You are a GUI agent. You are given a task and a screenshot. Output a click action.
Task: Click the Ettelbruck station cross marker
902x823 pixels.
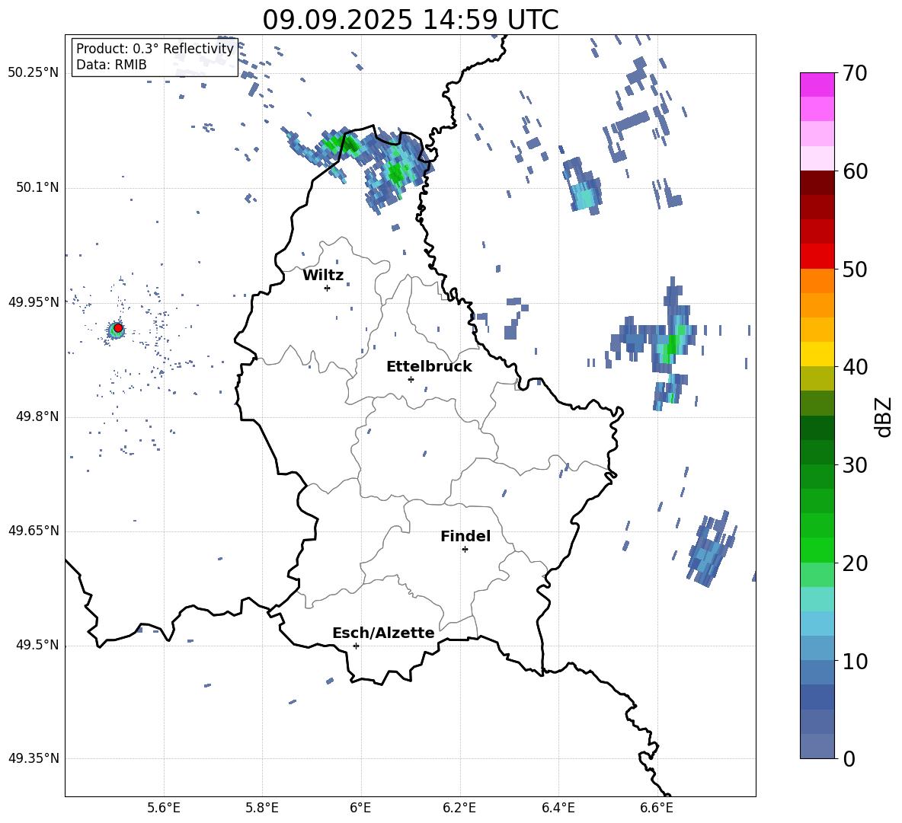coord(411,379)
